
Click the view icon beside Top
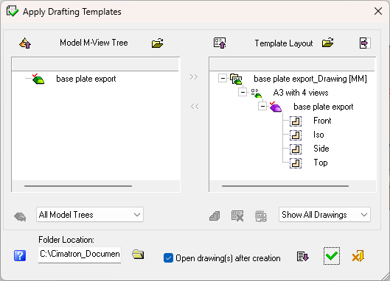[x=296, y=163]
